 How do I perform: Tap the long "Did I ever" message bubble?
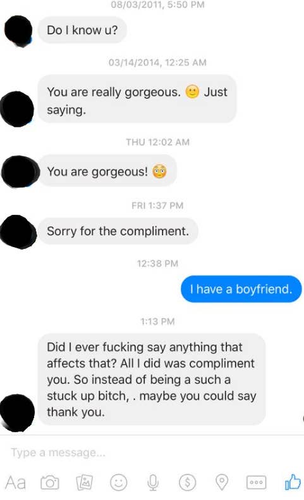152,380
